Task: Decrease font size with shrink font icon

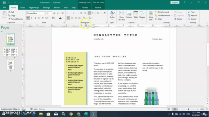Action: [x=58, y=13]
